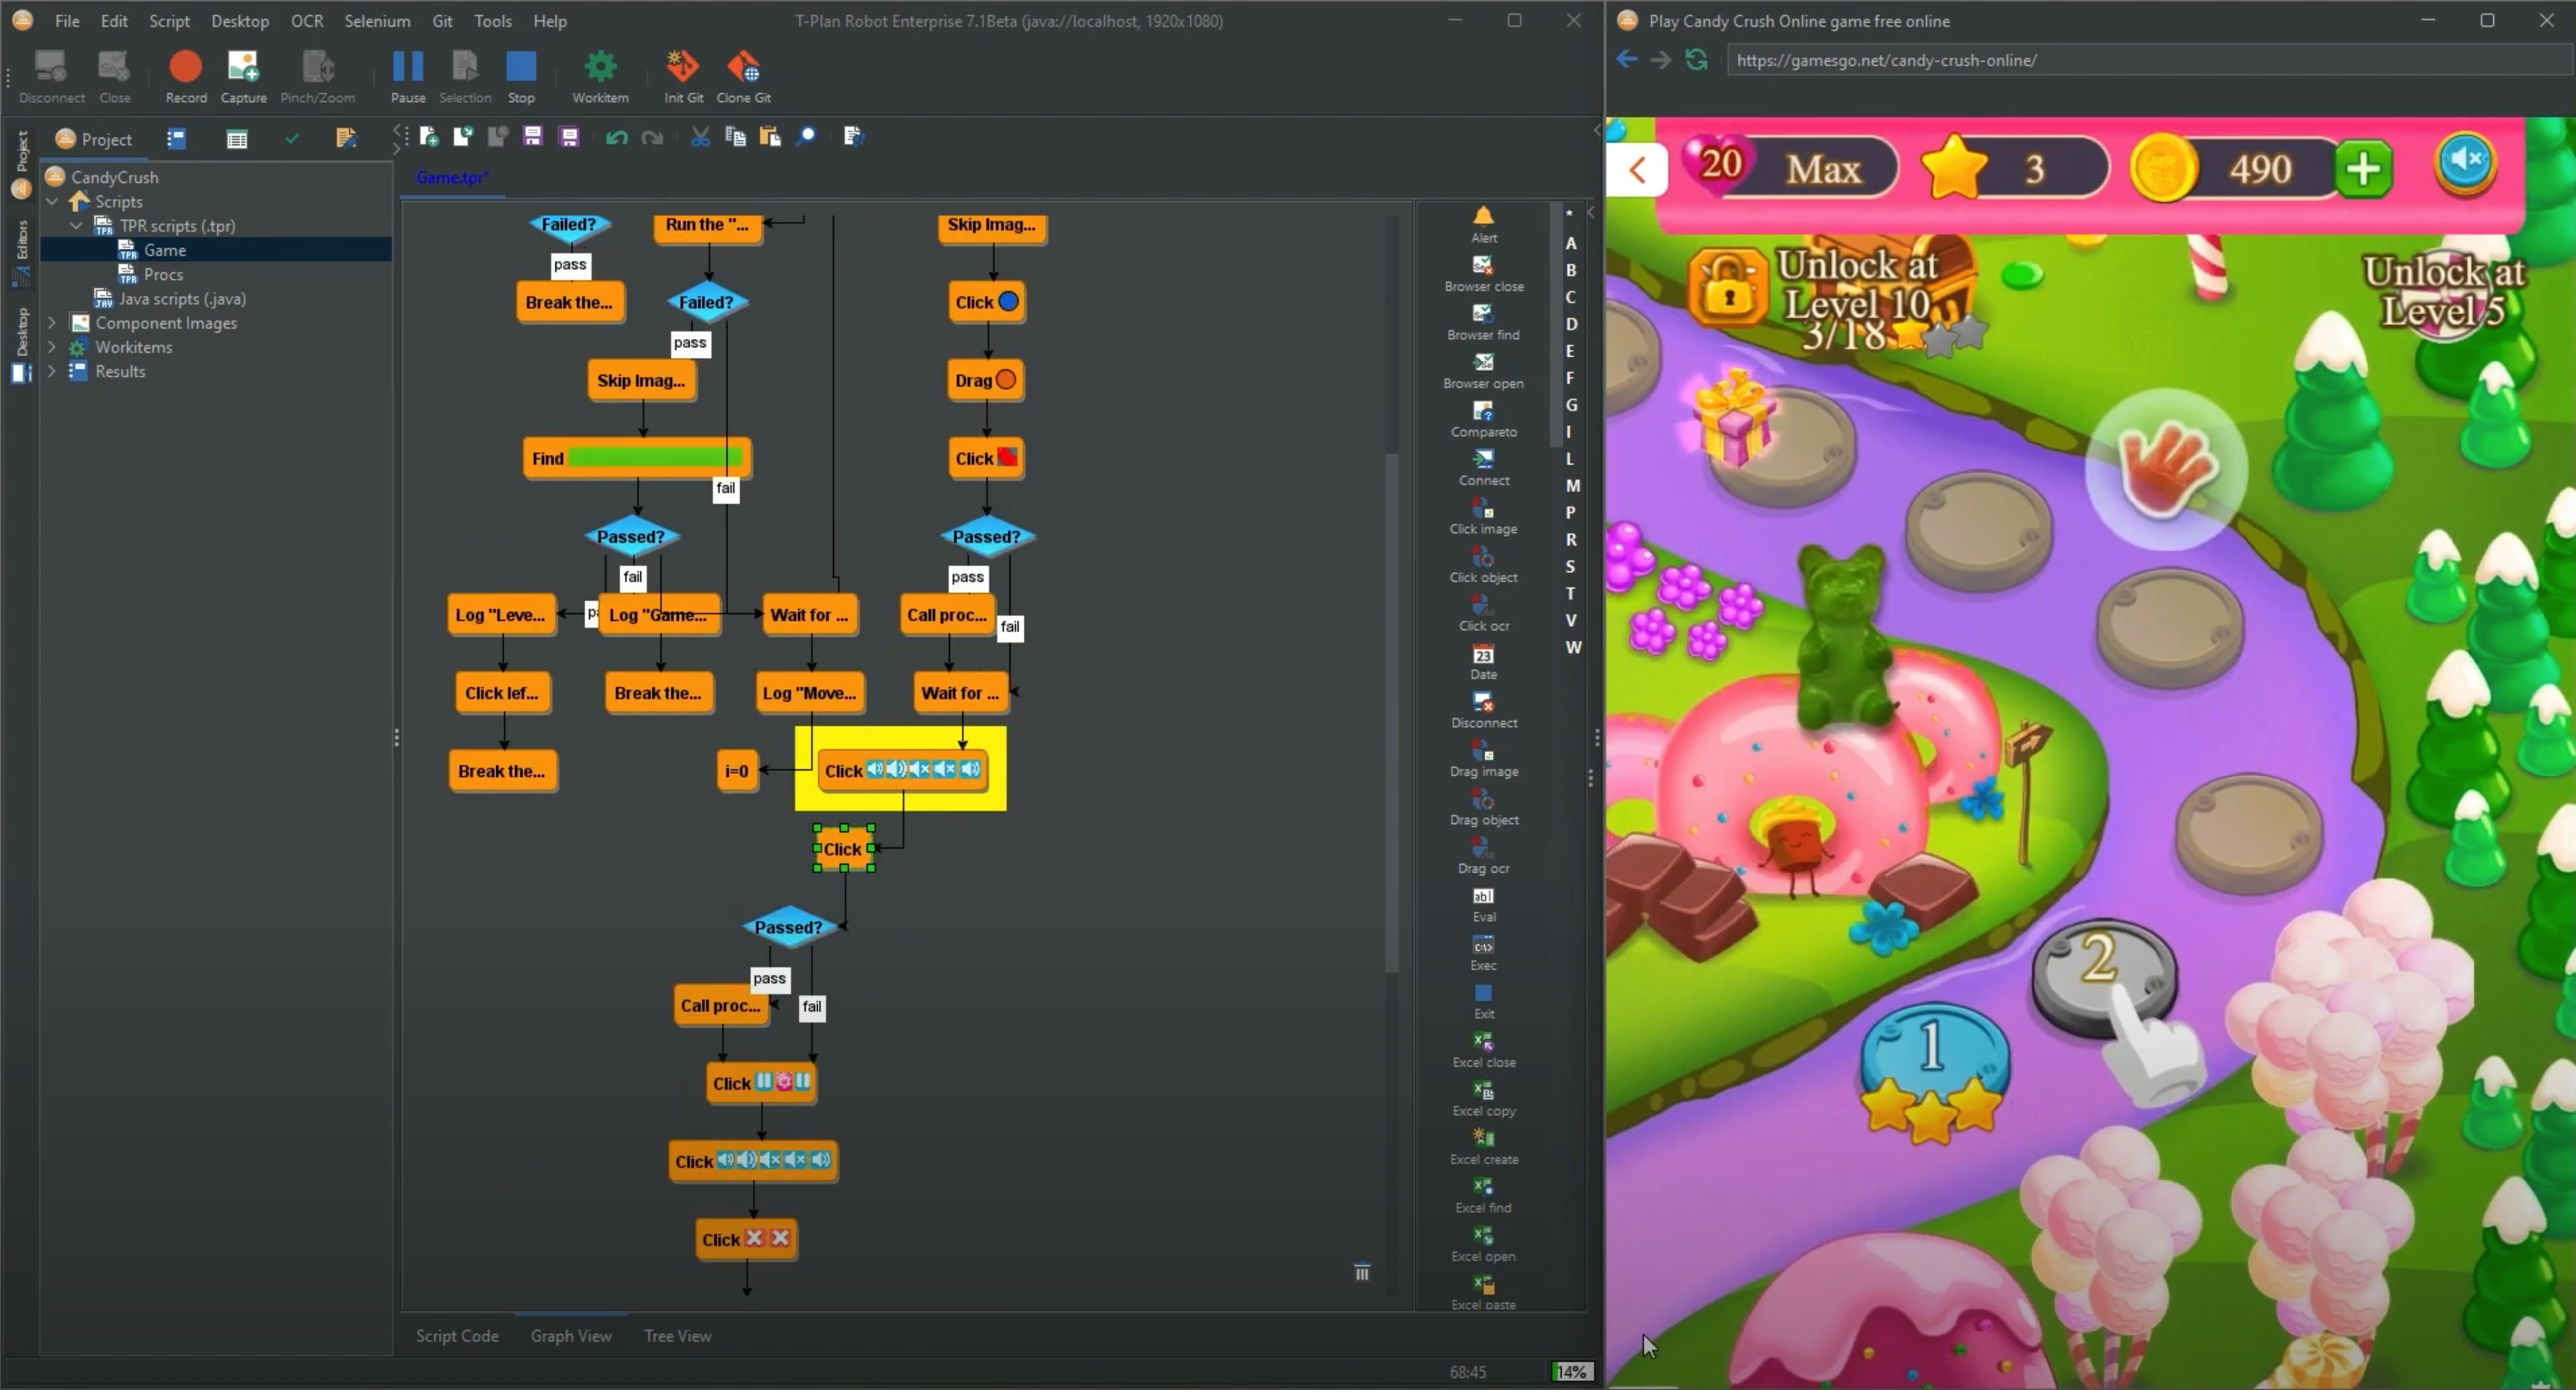Select Compareto command in palette

pos(1483,420)
